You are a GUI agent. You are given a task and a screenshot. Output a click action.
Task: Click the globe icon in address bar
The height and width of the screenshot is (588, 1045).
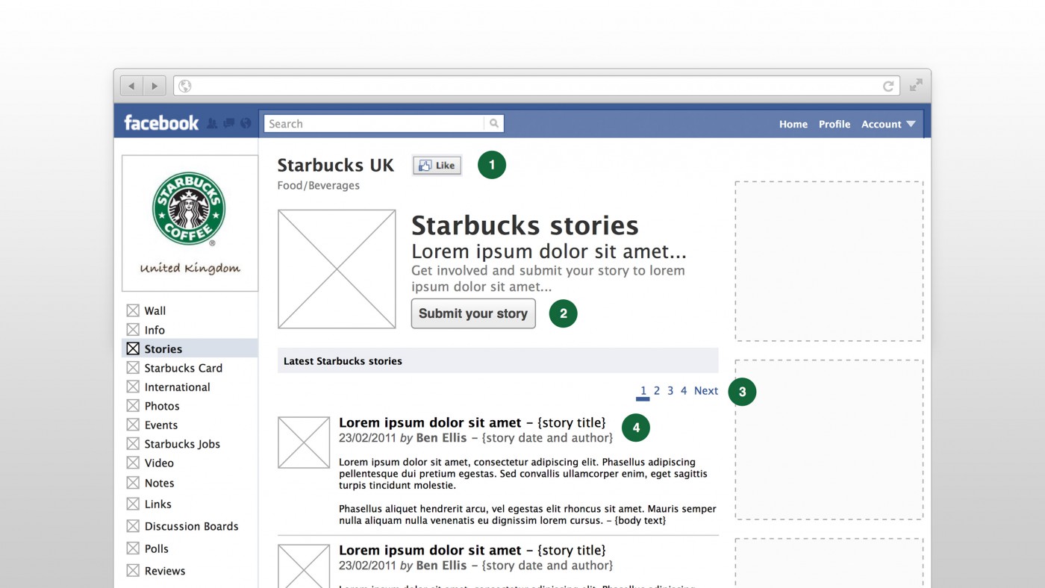point(184,86)
